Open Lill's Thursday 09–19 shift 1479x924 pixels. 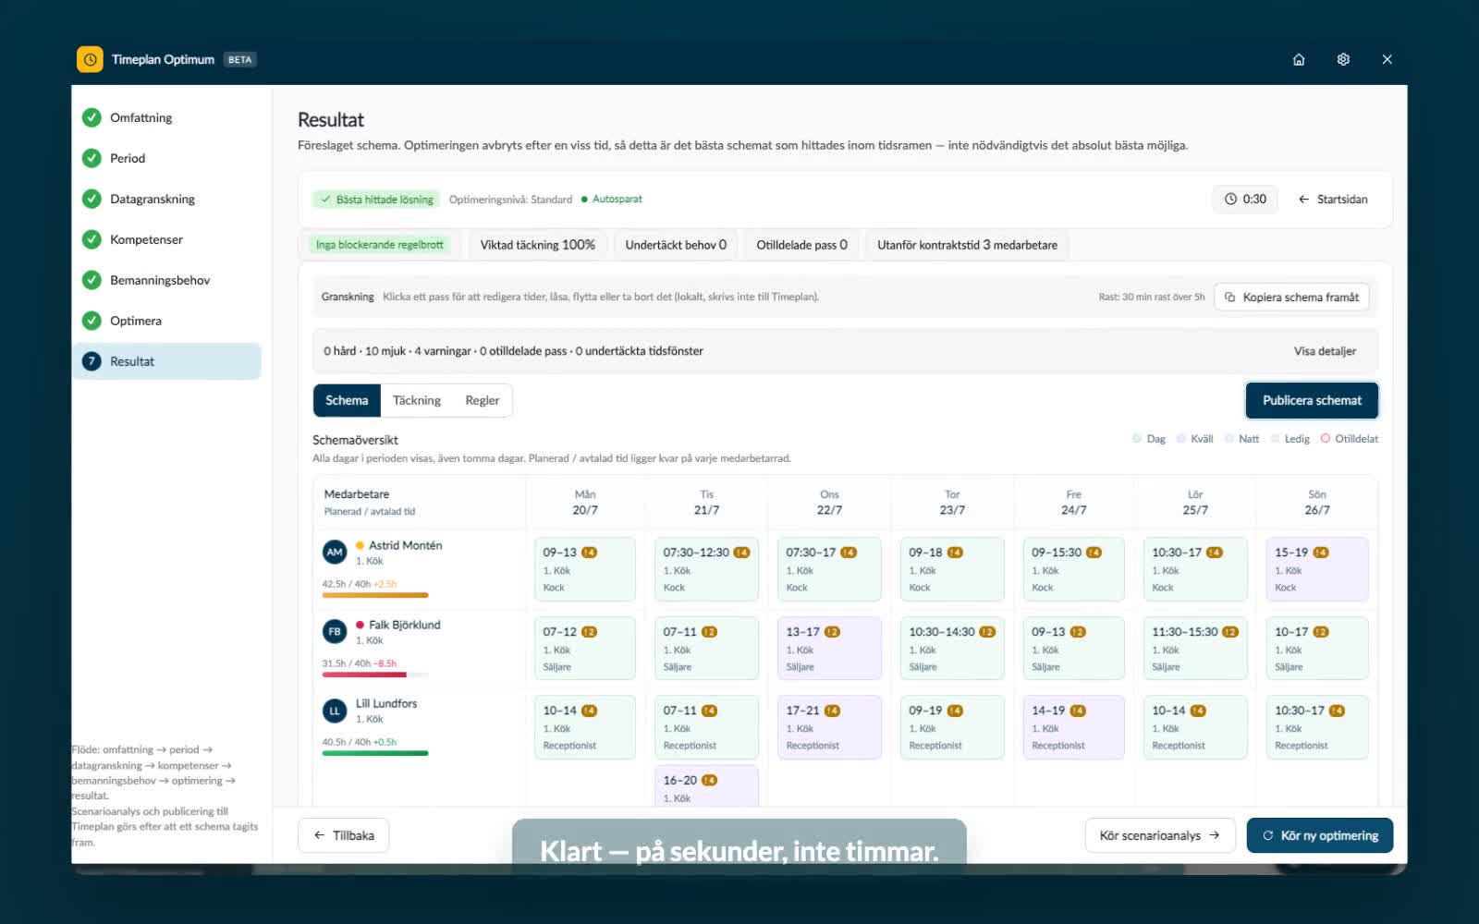(952, 727)
